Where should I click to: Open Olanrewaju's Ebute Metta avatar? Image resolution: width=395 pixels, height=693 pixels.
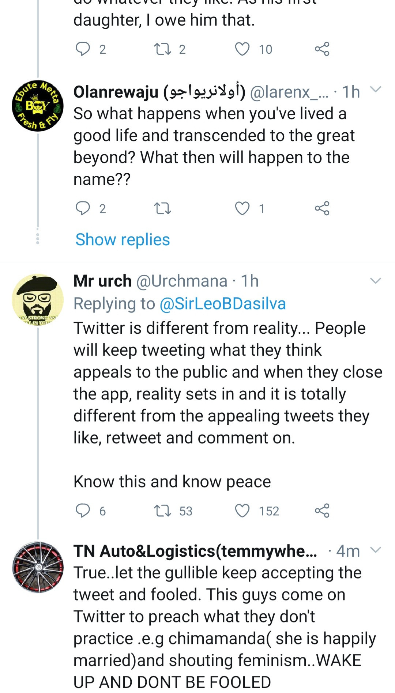coord(38,106)
